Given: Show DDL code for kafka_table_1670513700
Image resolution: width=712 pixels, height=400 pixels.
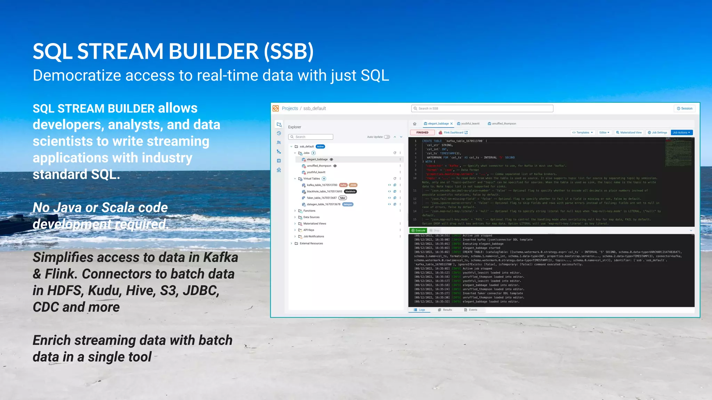Looking at the screenshot, I should pos(389,185).
